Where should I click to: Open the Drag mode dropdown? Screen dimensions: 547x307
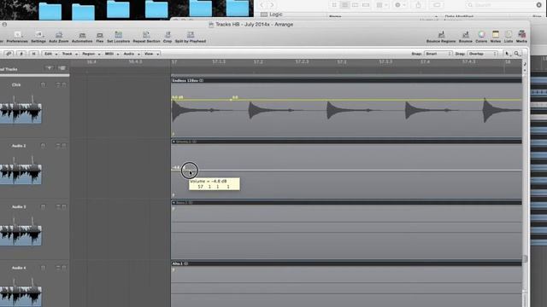482,54
